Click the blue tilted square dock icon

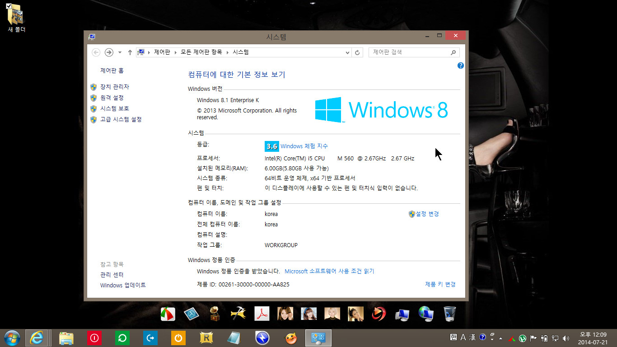click(x=192, y=314)
